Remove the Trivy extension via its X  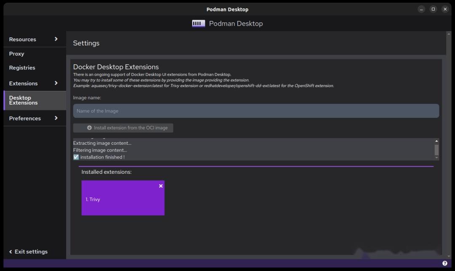point(161,186)
